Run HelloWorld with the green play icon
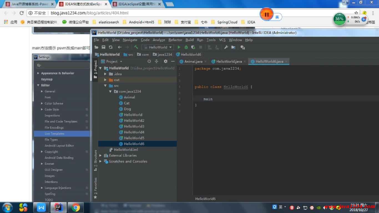The image size is (379, 213). pyautogui.click(x=179, y=47)
